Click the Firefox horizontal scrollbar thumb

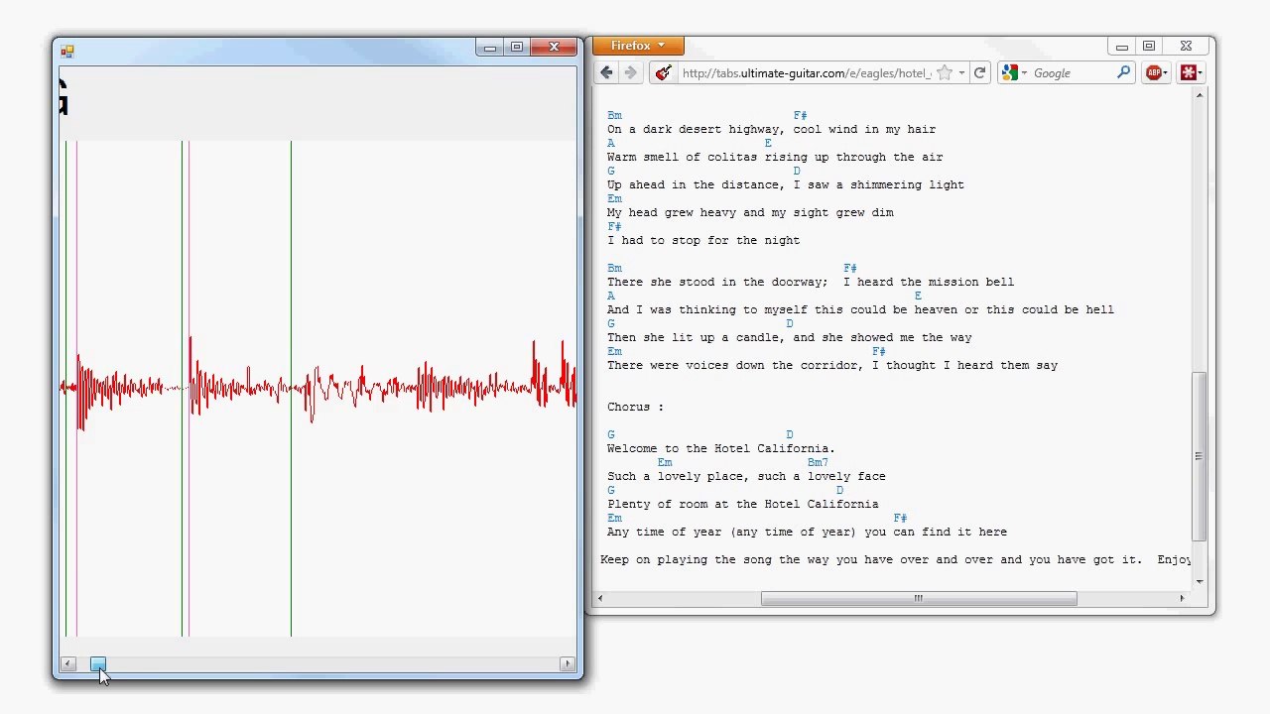[919, 598]
